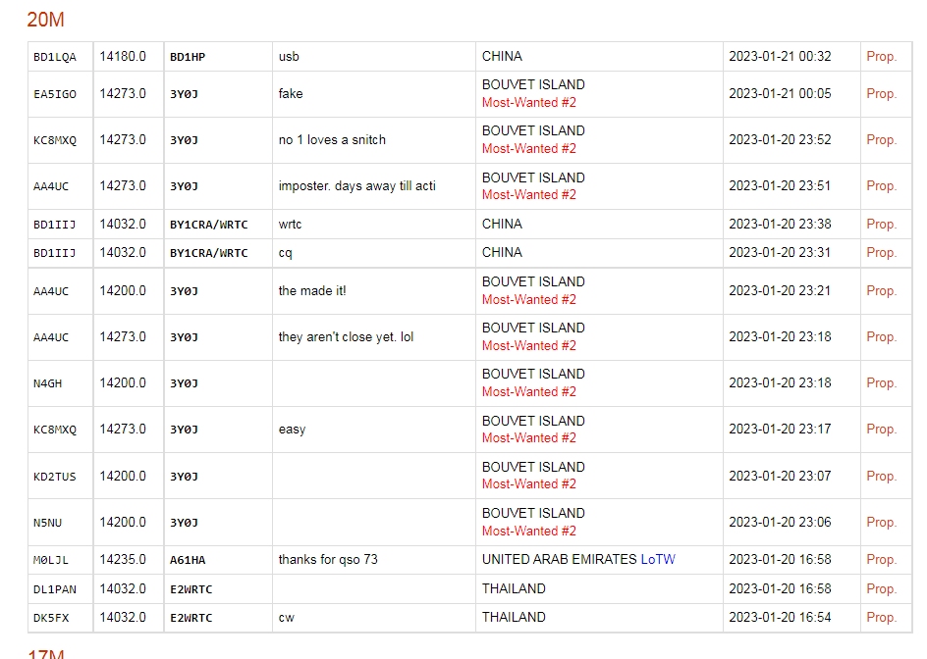Select the 20M band heading
This screenshot has width=927, height=659.
tap(45, 20)
